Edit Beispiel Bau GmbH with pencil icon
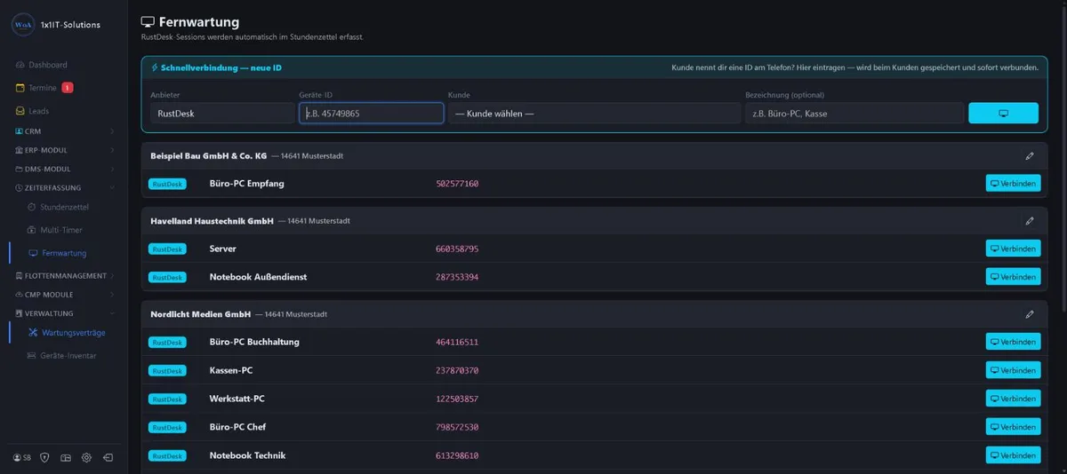Image resolution: width=1067 pixels, height=474 pixels. click(x=1030, y=156)
